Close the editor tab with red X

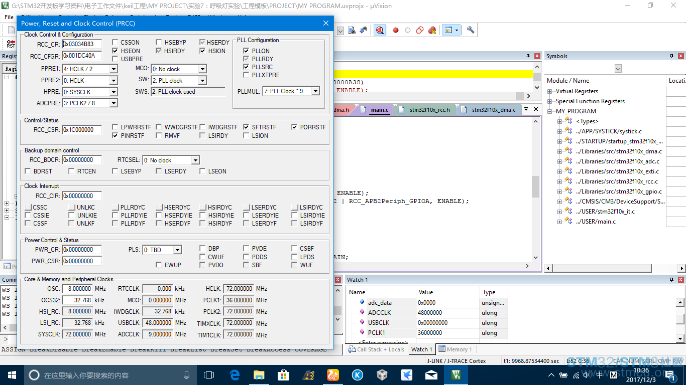point(536,109)
